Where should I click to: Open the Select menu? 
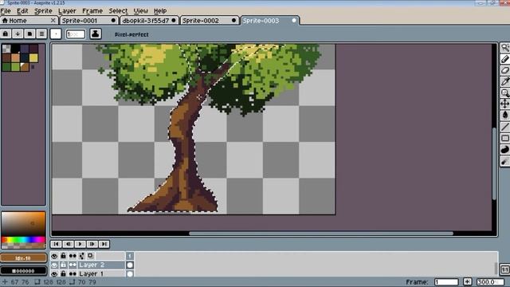point(118,11)
